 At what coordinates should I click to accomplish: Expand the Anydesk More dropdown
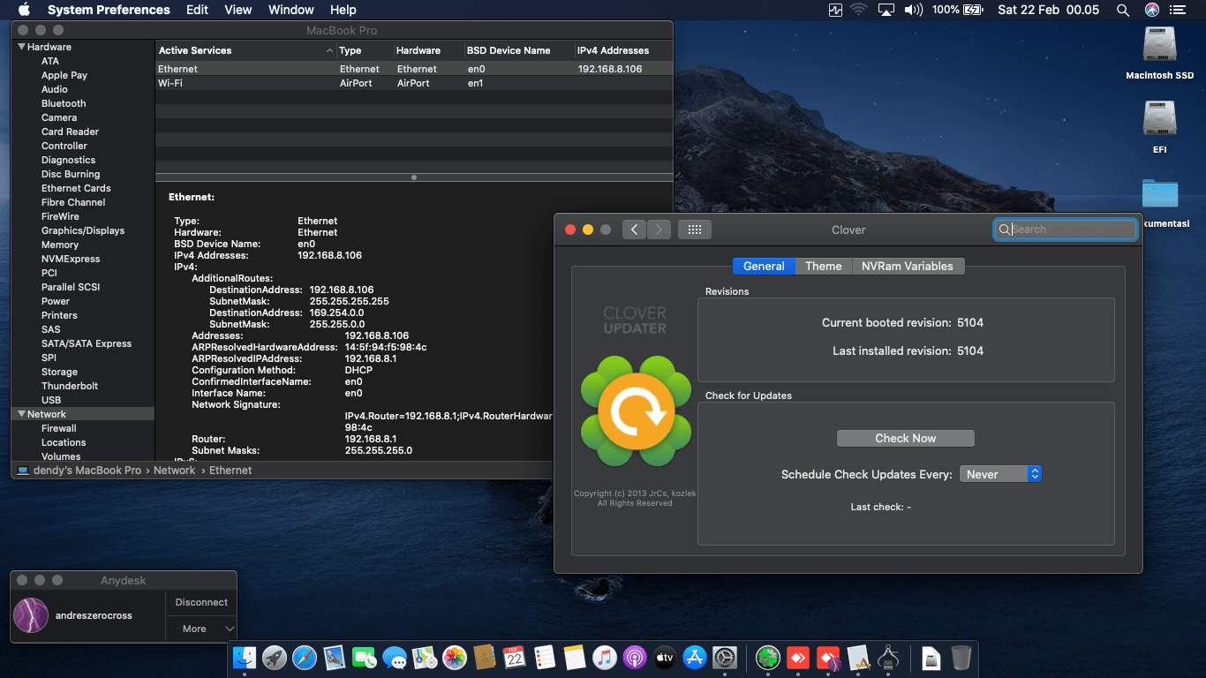(x=201, y=629)
